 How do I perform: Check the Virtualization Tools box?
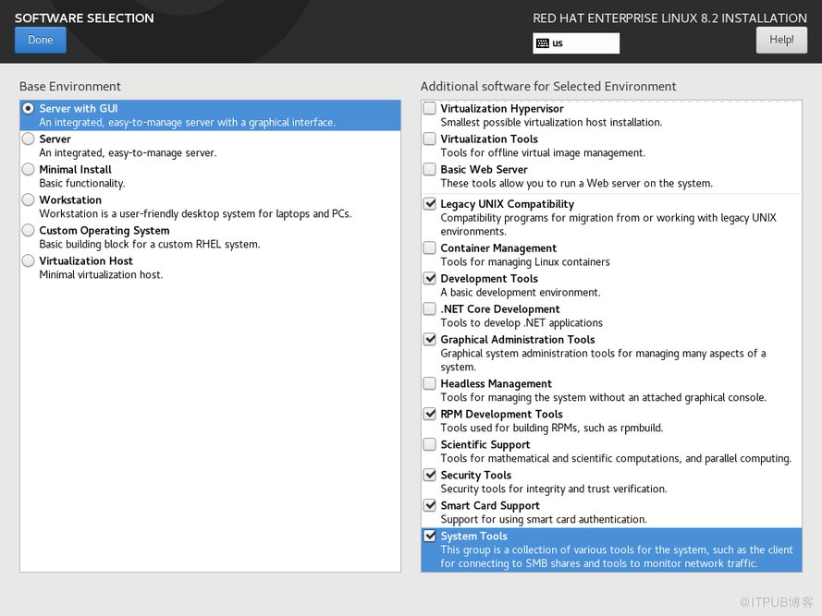coord(430,139)
